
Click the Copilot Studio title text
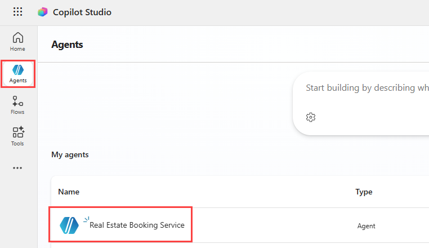tap(82, 12)
